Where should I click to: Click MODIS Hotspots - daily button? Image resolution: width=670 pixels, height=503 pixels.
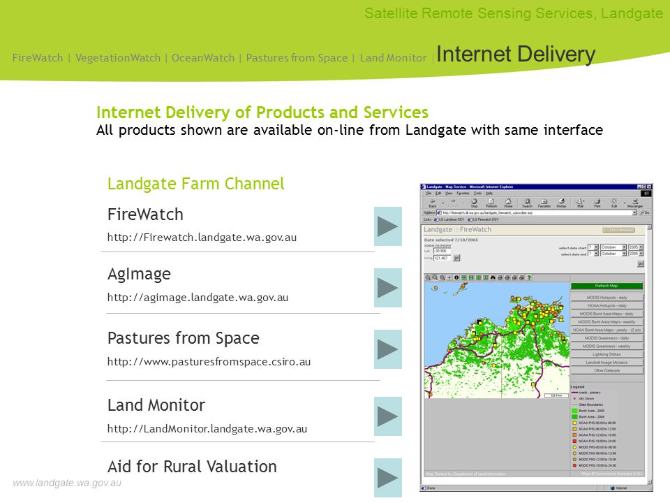[x=606, y=298]
